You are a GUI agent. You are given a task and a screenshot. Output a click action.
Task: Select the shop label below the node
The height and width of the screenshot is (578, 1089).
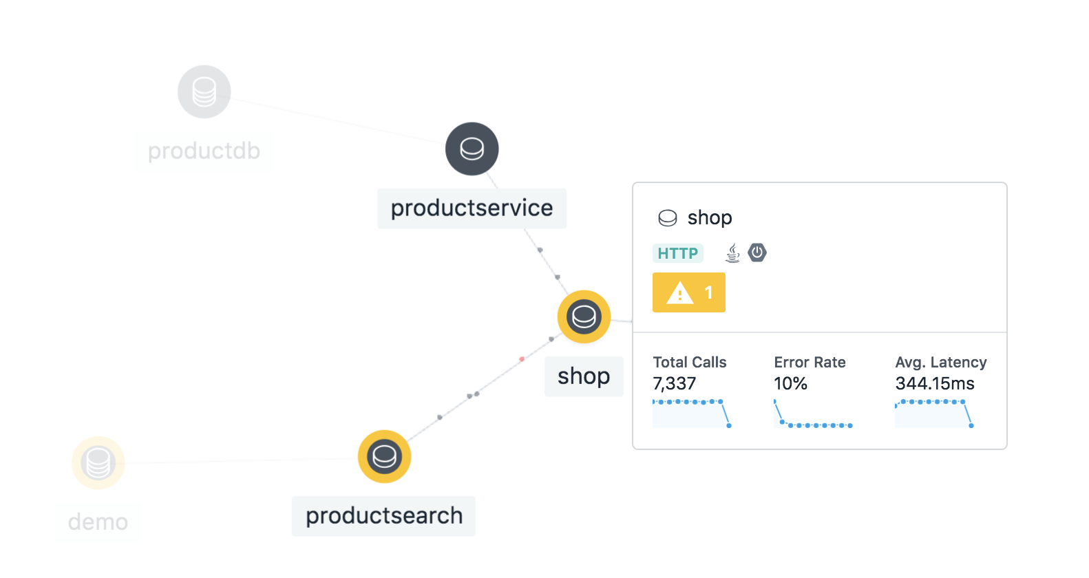(583, 376)
